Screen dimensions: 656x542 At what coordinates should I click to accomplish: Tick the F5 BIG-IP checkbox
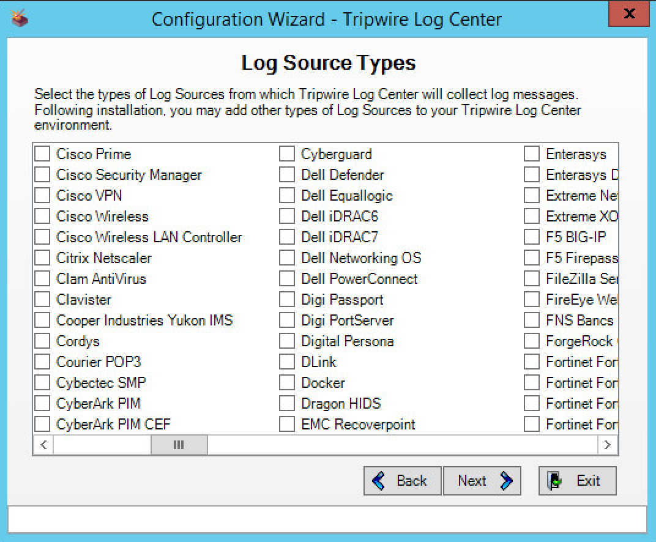point(532,237)
